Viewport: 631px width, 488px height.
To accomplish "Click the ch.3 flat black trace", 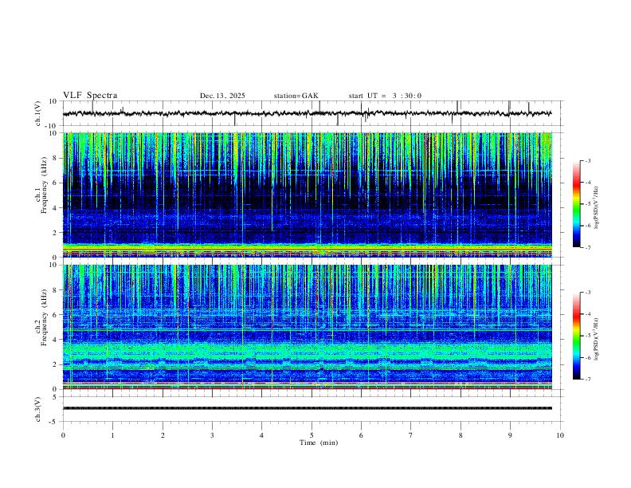I will click(x=307, y=408).
